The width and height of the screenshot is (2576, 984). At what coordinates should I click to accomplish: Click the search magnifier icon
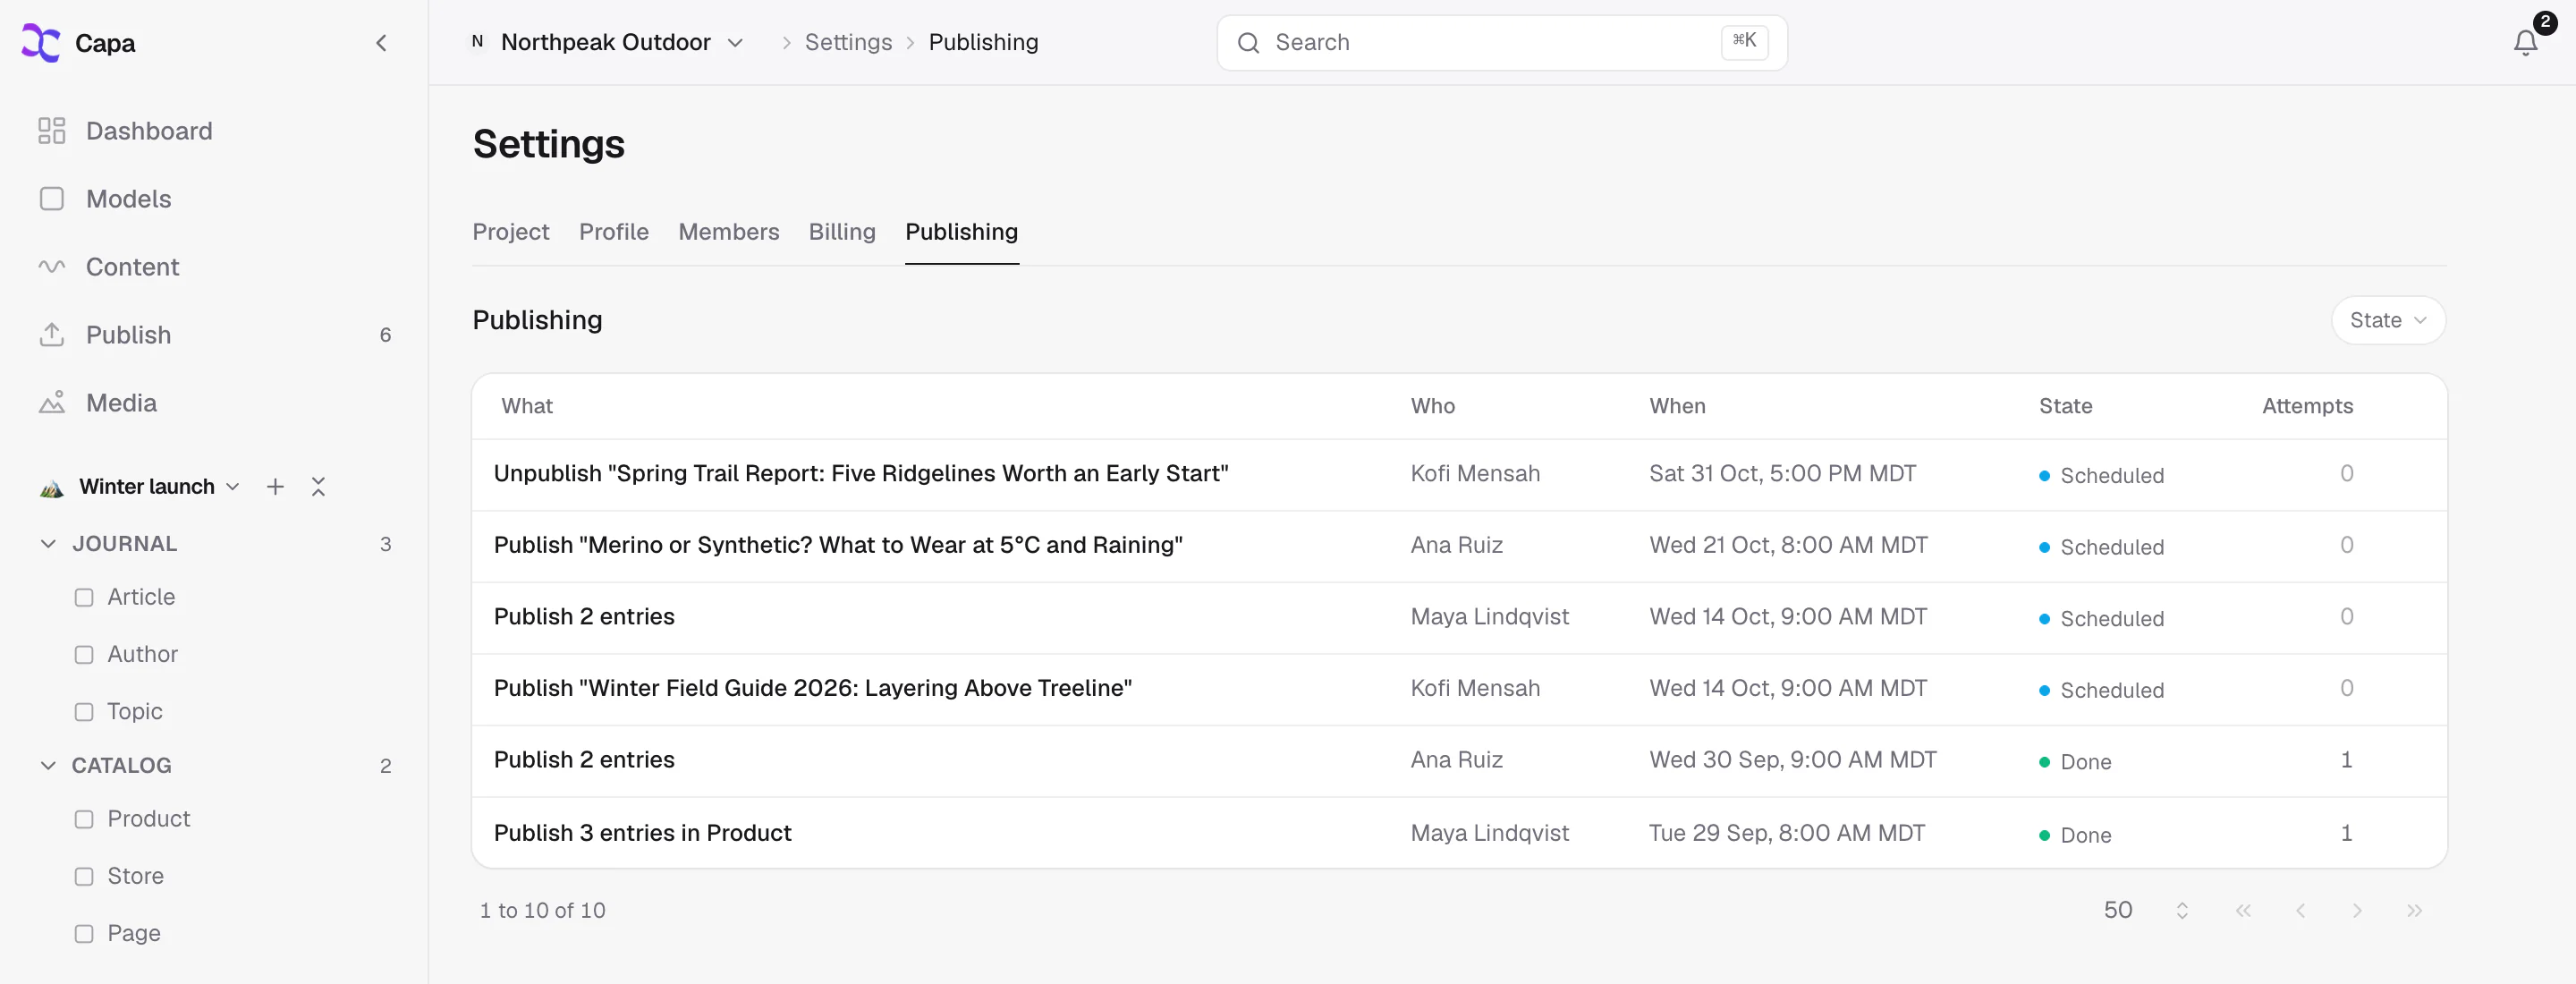1248,42
